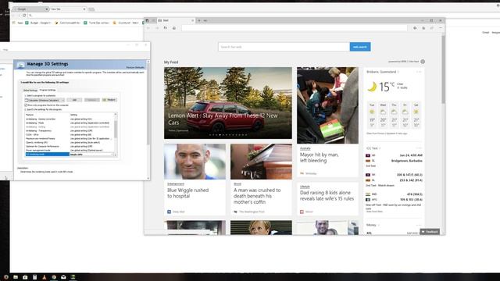Click the Edge home icon

pyautogui.click(x=174, y=28)
